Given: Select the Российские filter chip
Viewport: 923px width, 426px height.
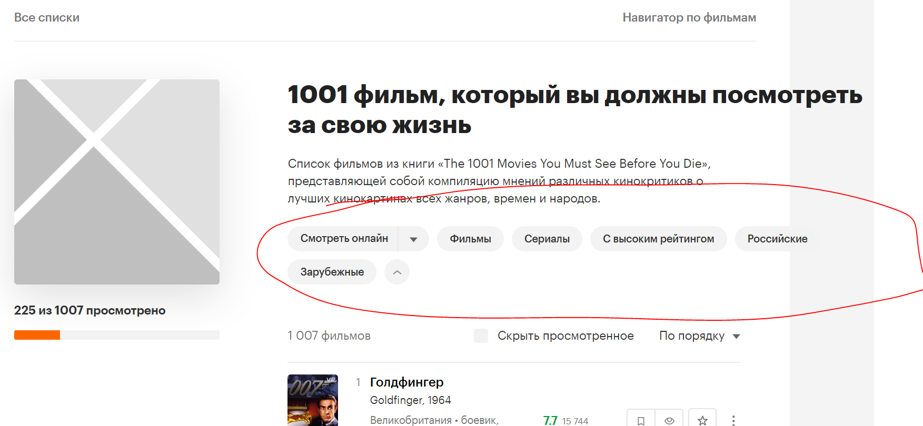Looking at the screenshot, I should coord(777,239).
